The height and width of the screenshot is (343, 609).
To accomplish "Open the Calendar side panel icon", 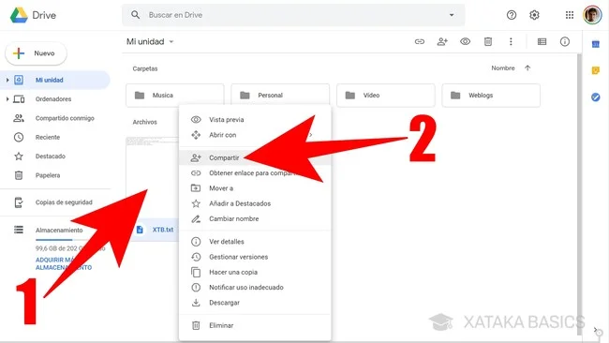I will [595, 44].
